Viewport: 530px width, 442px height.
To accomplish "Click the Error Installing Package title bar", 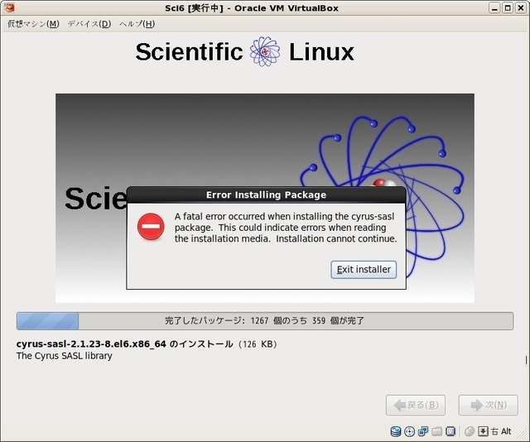I will (266, 195).
